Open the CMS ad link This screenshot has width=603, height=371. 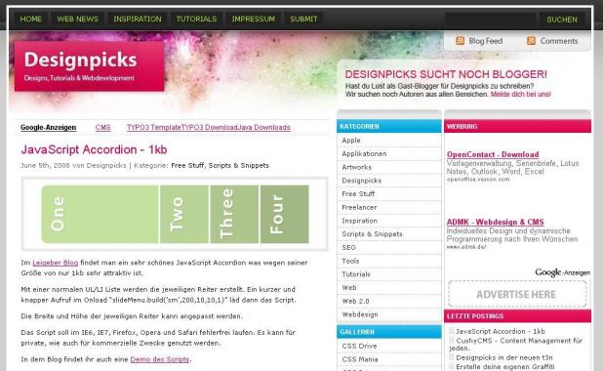pyautogui.click(x=103, y=127)
